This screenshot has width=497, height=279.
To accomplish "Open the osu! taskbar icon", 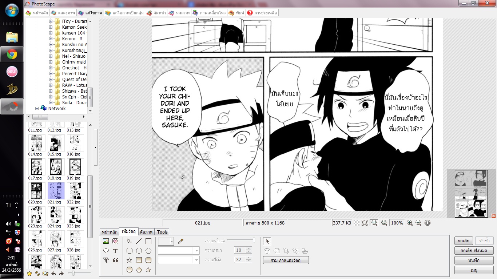I will pyautogui.click(x=12, y=72).
